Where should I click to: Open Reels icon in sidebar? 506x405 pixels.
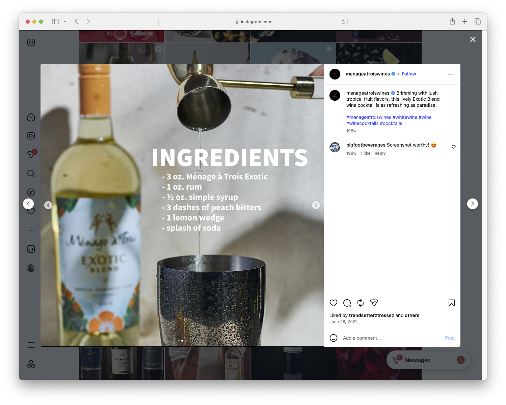[x=31, y=136]
